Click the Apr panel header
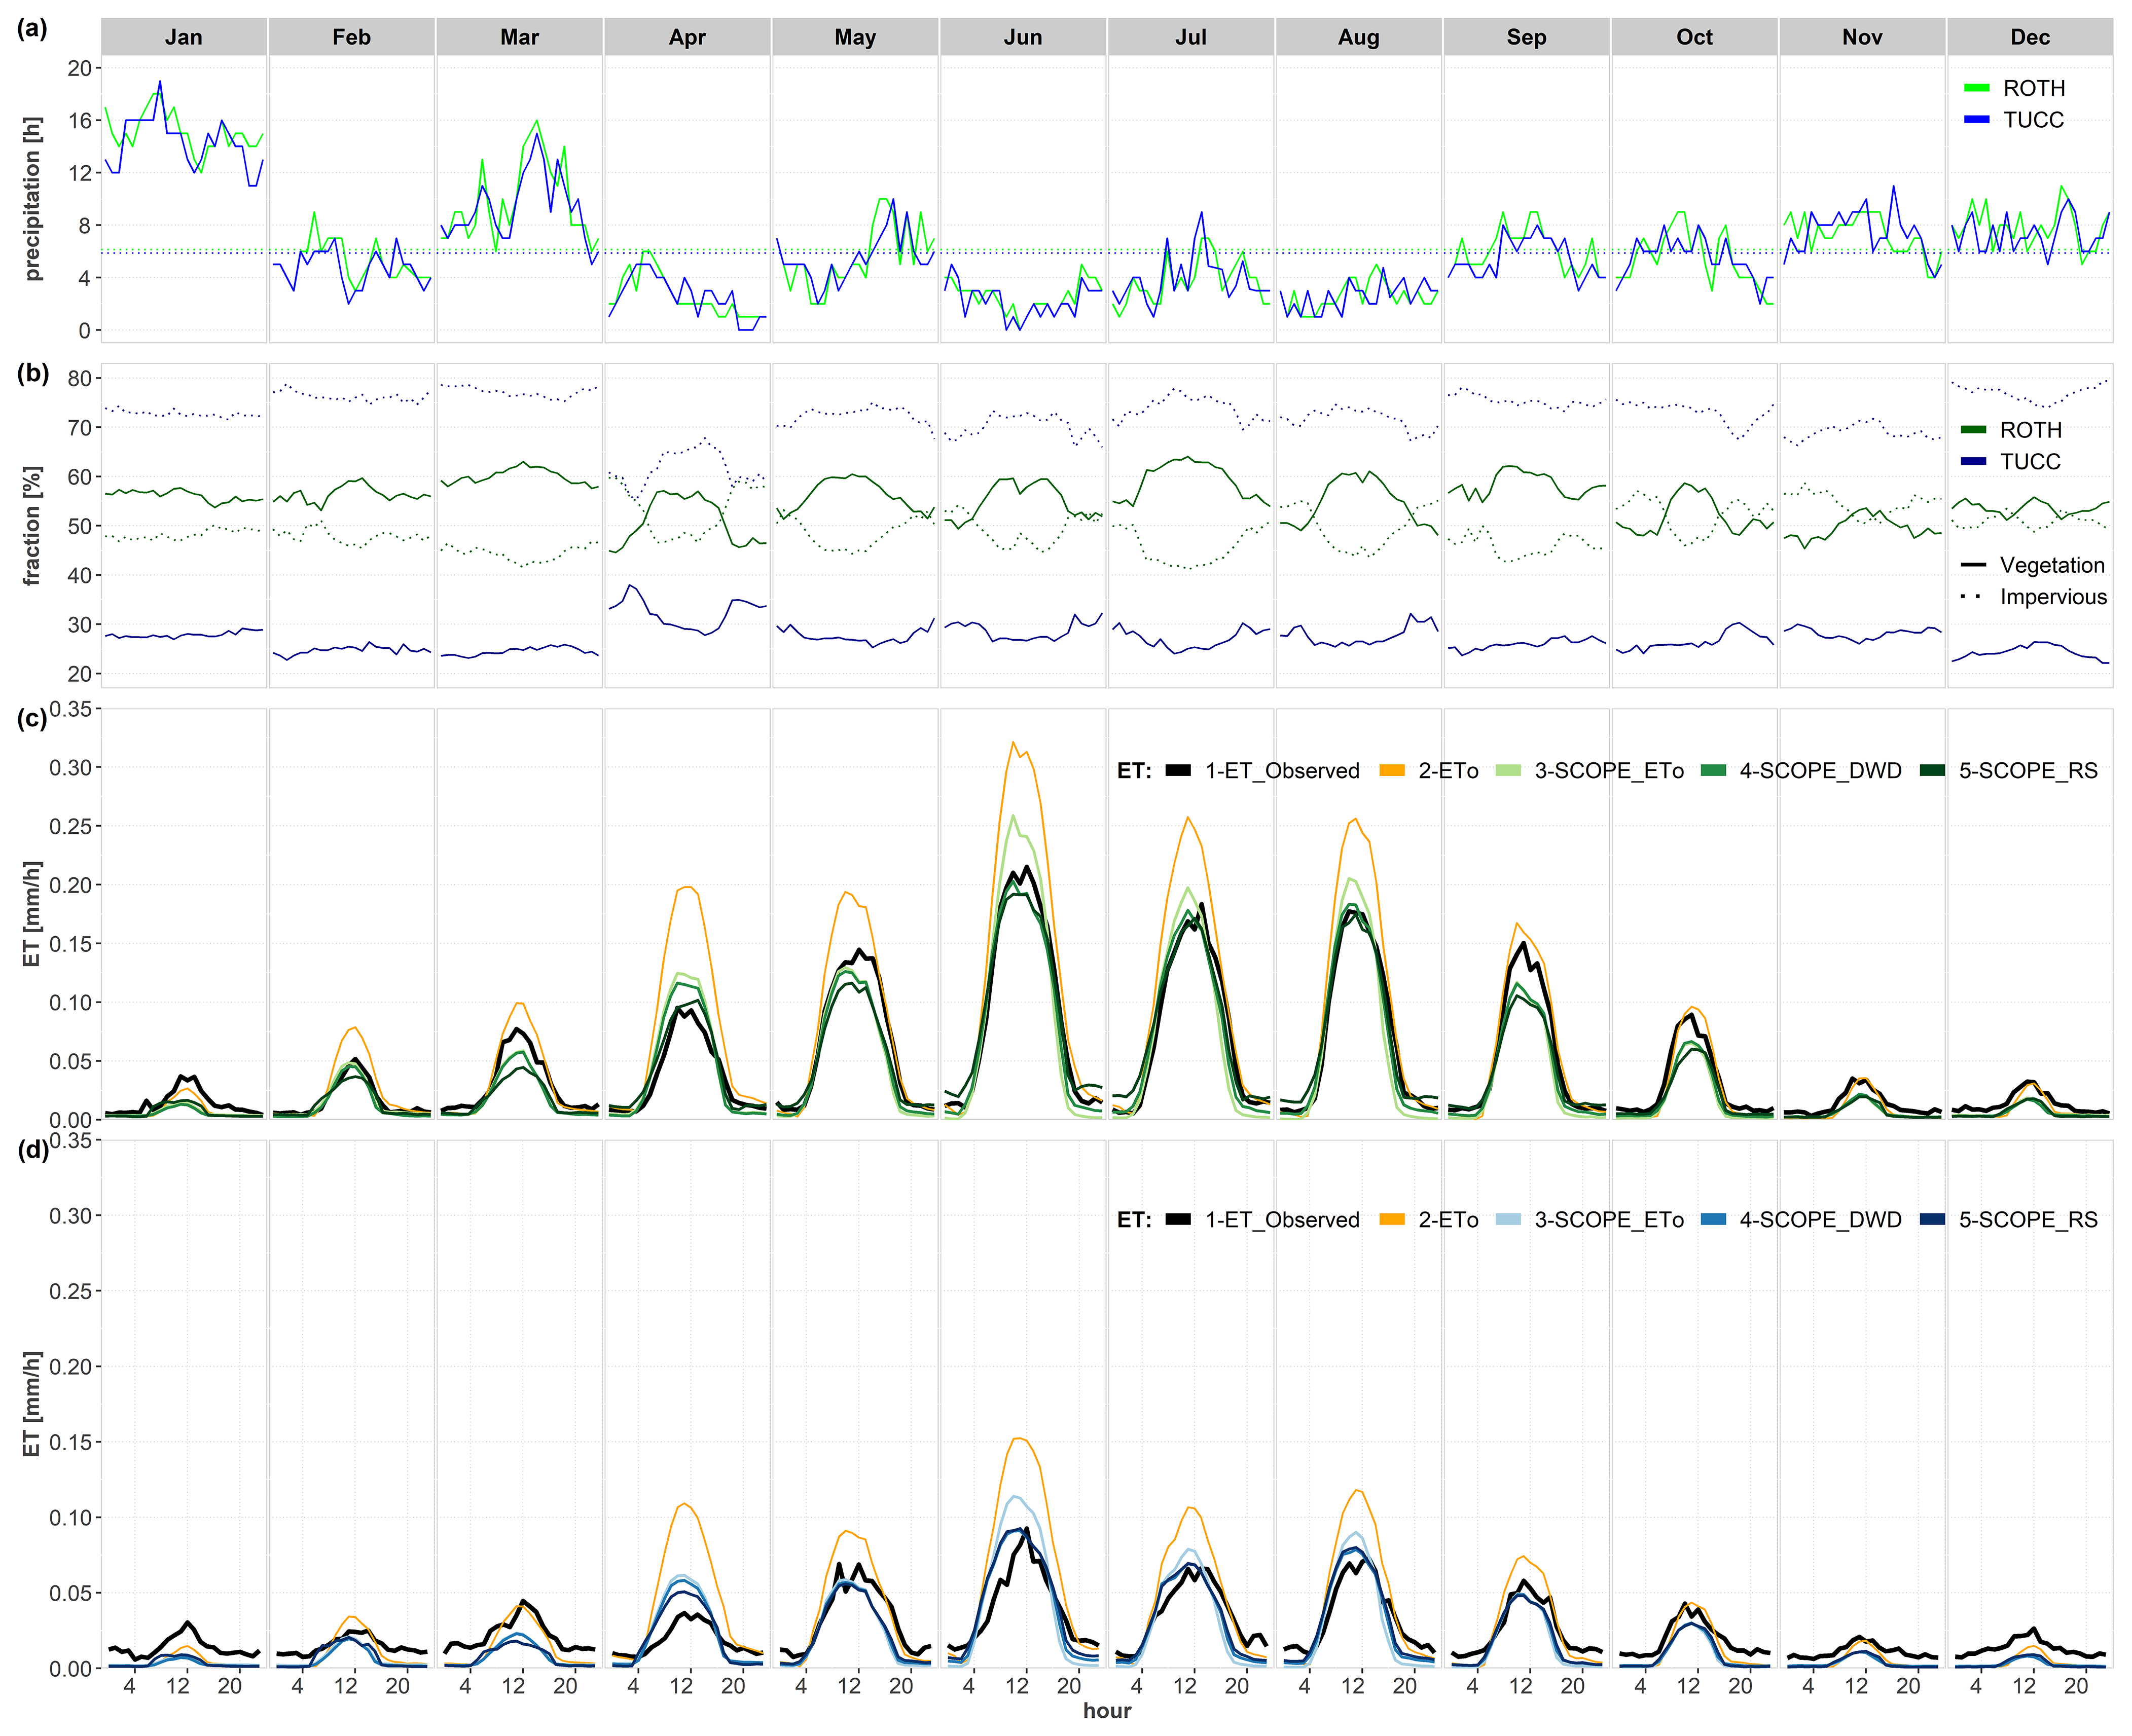This screenshot has height=1736, width=2132. (x=688, y=37)
